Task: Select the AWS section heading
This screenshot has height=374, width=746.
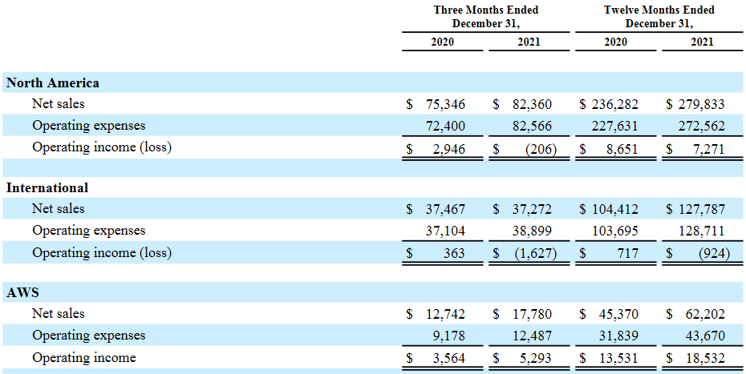Action: [x=22, y=293]
